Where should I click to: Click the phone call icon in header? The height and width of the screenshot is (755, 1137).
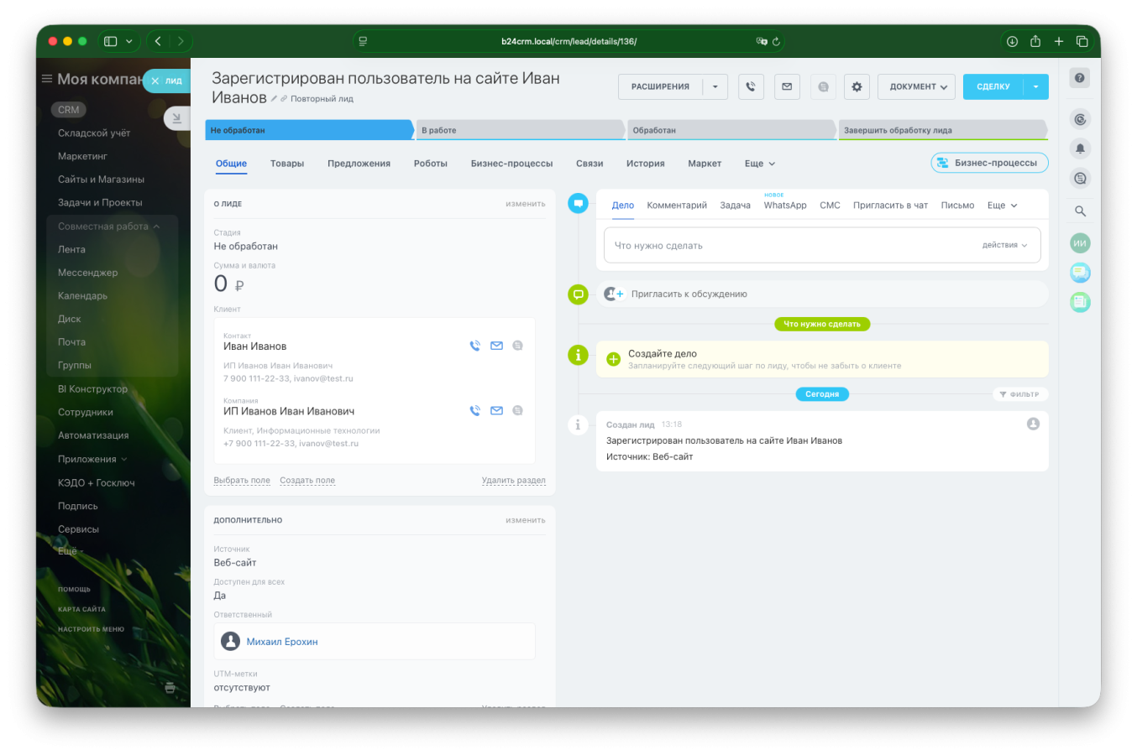pyautogui.click(x=751, y=86)
